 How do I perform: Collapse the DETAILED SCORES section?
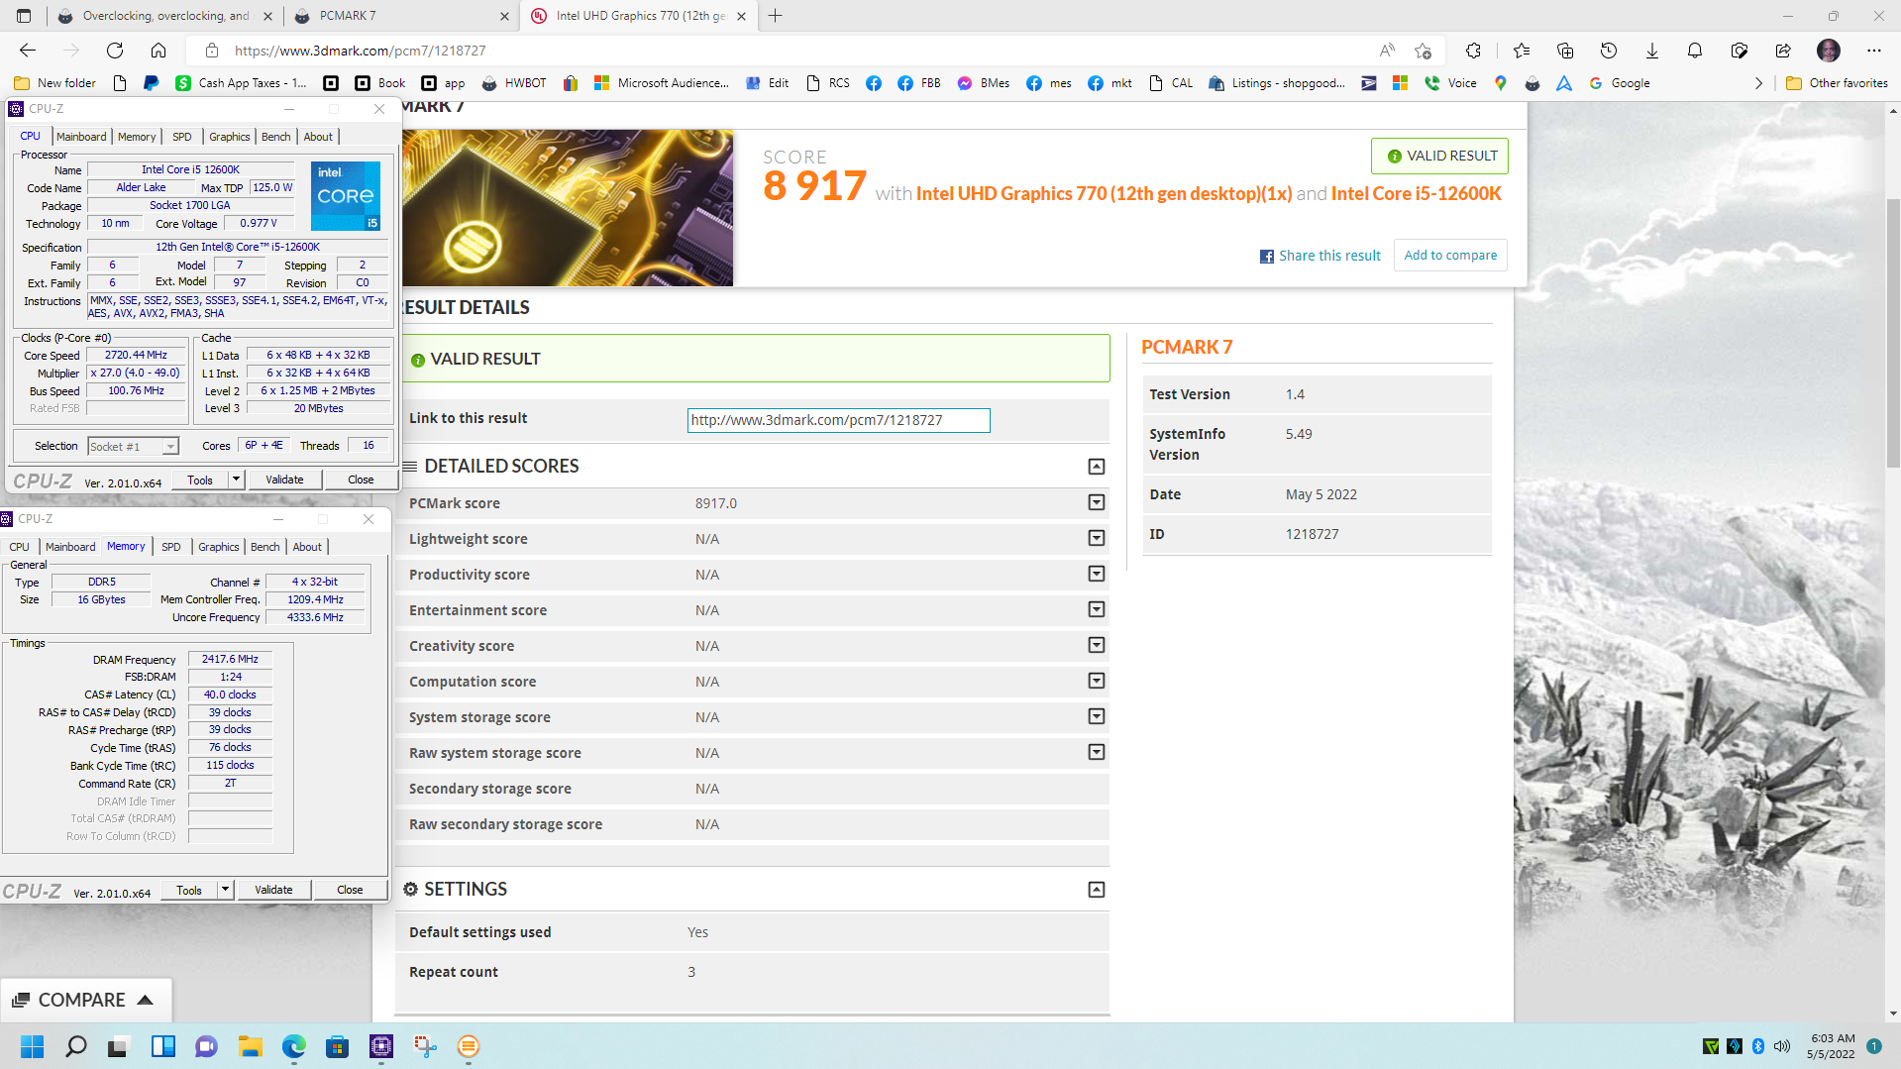pos(1097,467)
